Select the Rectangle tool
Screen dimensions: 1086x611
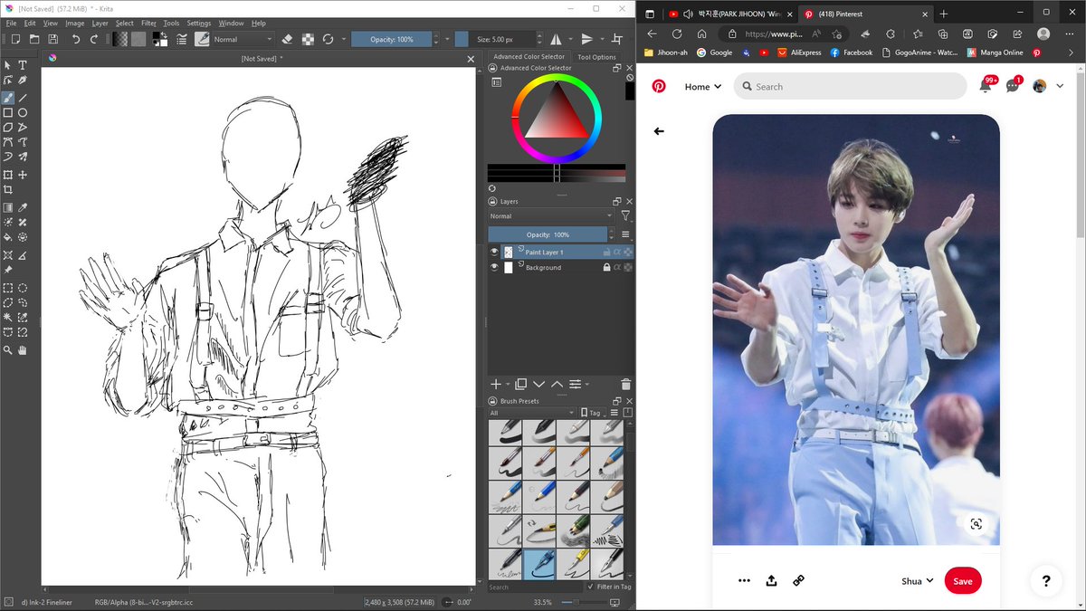pyautogui.click(x=8, y=112)
